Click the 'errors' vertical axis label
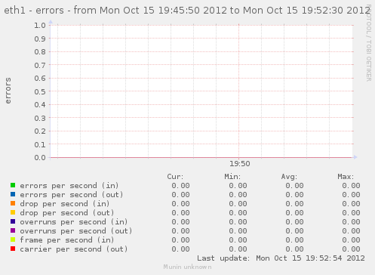 (8, 91)
